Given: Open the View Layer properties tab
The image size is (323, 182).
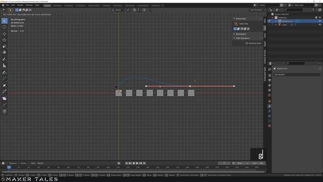Looking at the screenshot, I should pyautogui.click(x=270, y=85).
